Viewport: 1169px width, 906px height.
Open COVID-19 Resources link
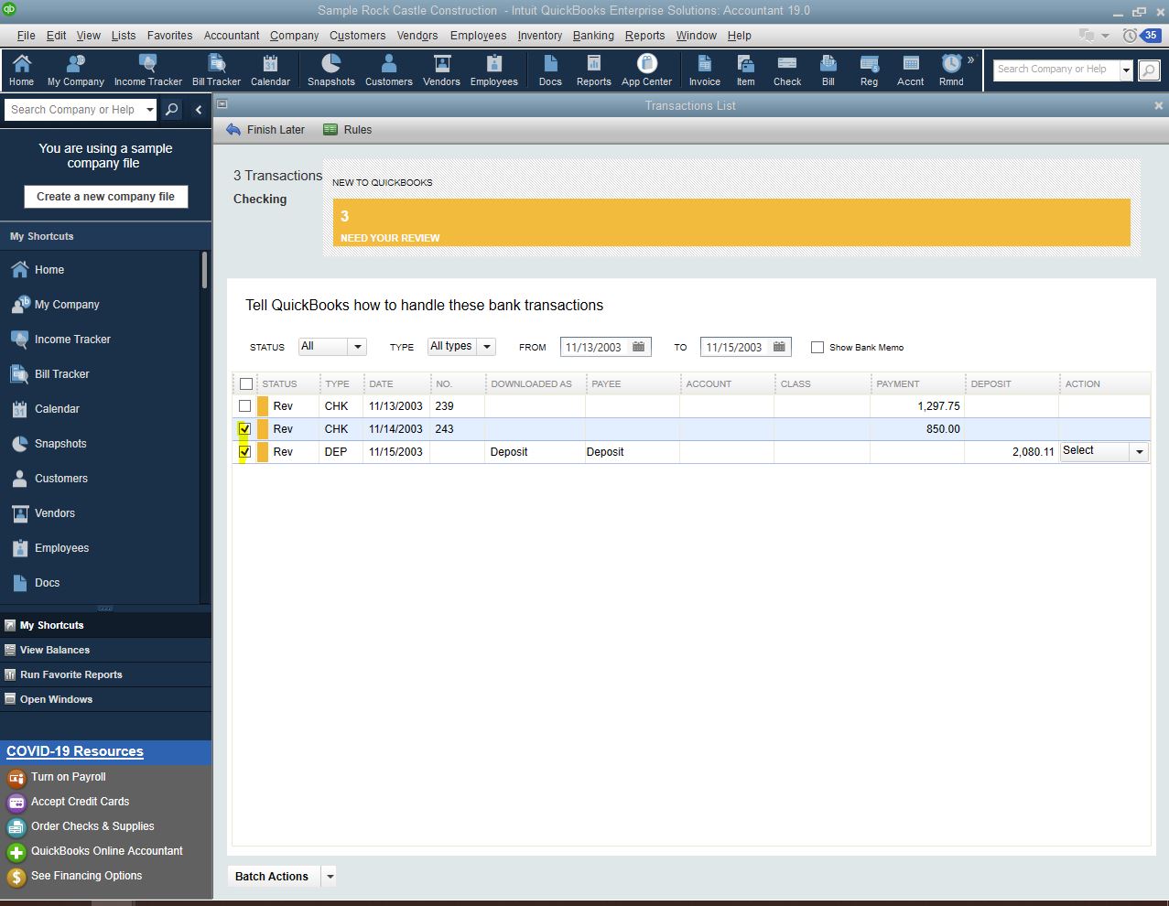[75, 751]
